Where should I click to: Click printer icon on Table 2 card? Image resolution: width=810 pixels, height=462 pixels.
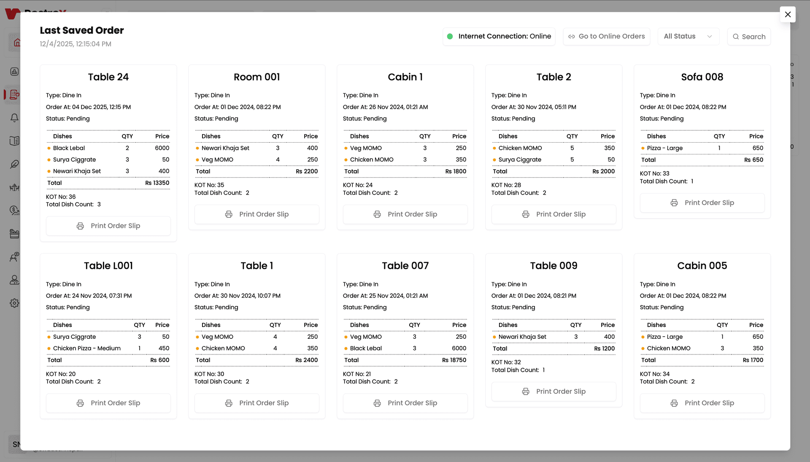pos(526,214)
